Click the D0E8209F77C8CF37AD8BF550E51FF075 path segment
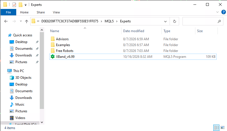 click(x=70, y=21)
